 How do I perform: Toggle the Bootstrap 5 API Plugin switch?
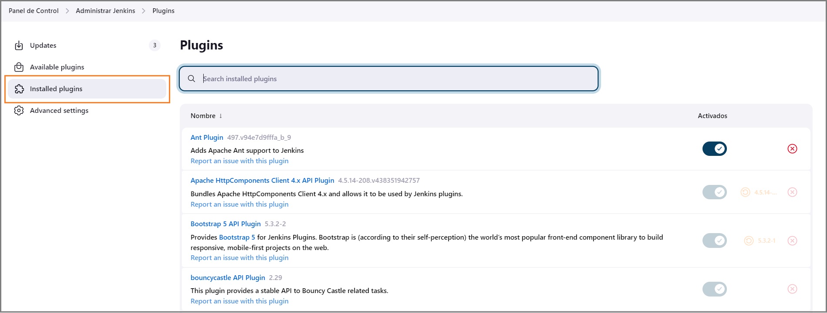(714, 241)
